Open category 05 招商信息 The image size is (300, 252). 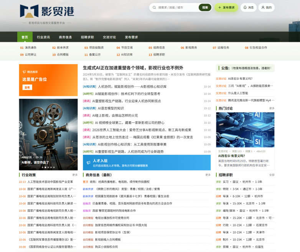(157, 48)
